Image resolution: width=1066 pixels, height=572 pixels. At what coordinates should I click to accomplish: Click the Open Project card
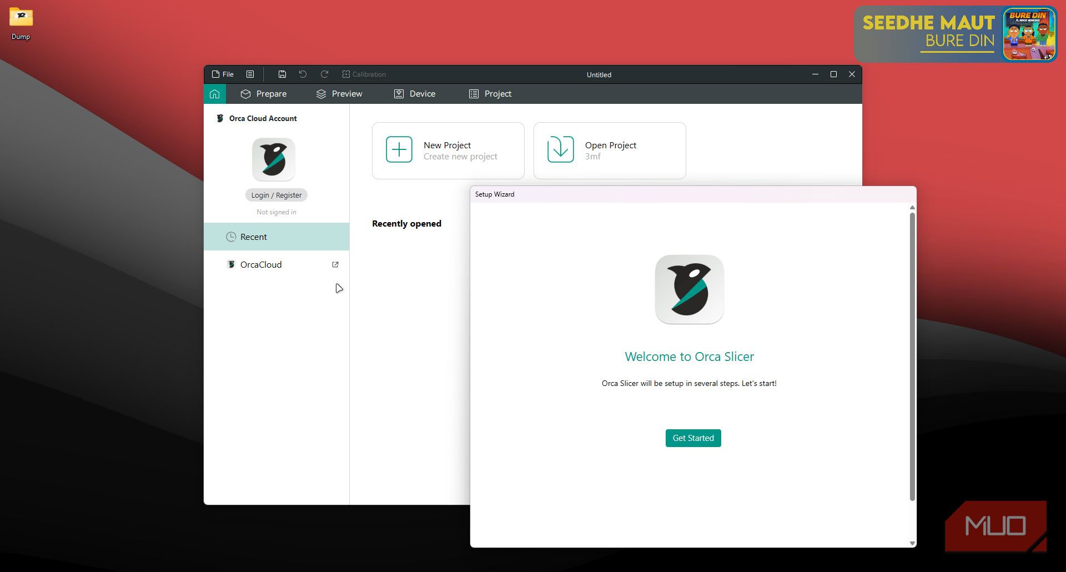coord(610,150)
